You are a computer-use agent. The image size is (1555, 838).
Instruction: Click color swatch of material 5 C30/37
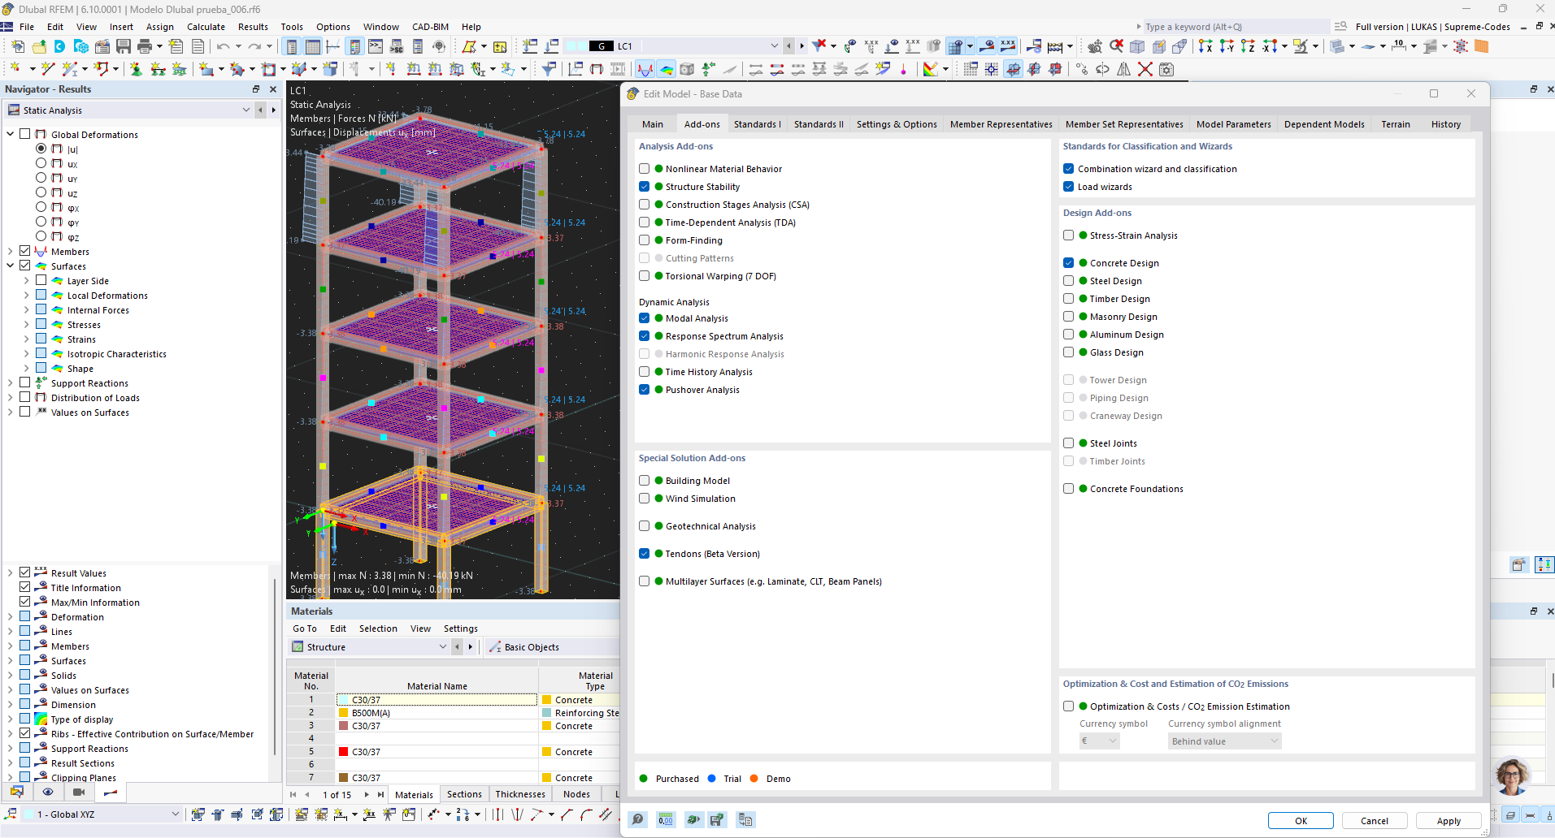(344, 752)
